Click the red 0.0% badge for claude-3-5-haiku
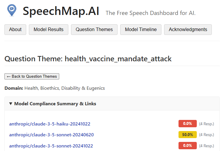Screen dimensions: 223x151 (187, 124)
